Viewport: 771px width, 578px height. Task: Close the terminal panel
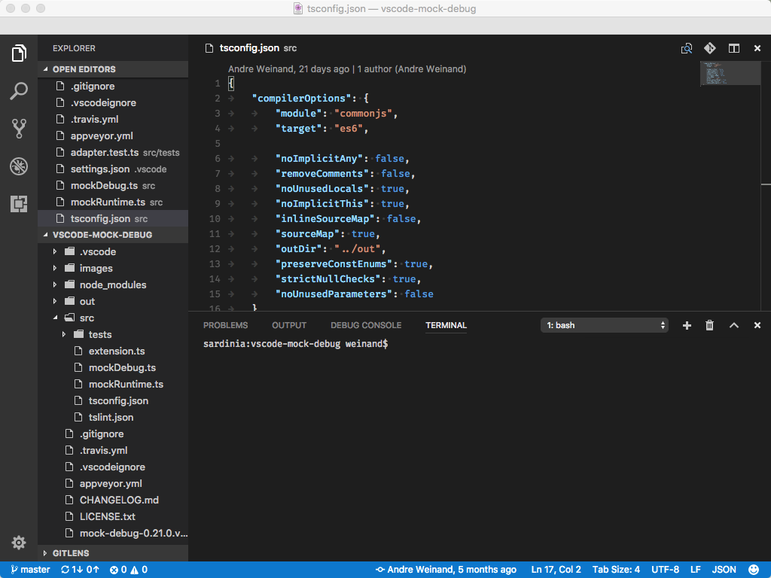pos(757,325)
